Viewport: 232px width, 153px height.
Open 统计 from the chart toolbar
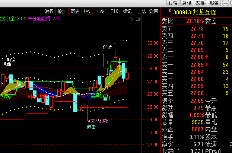point(88,11)
